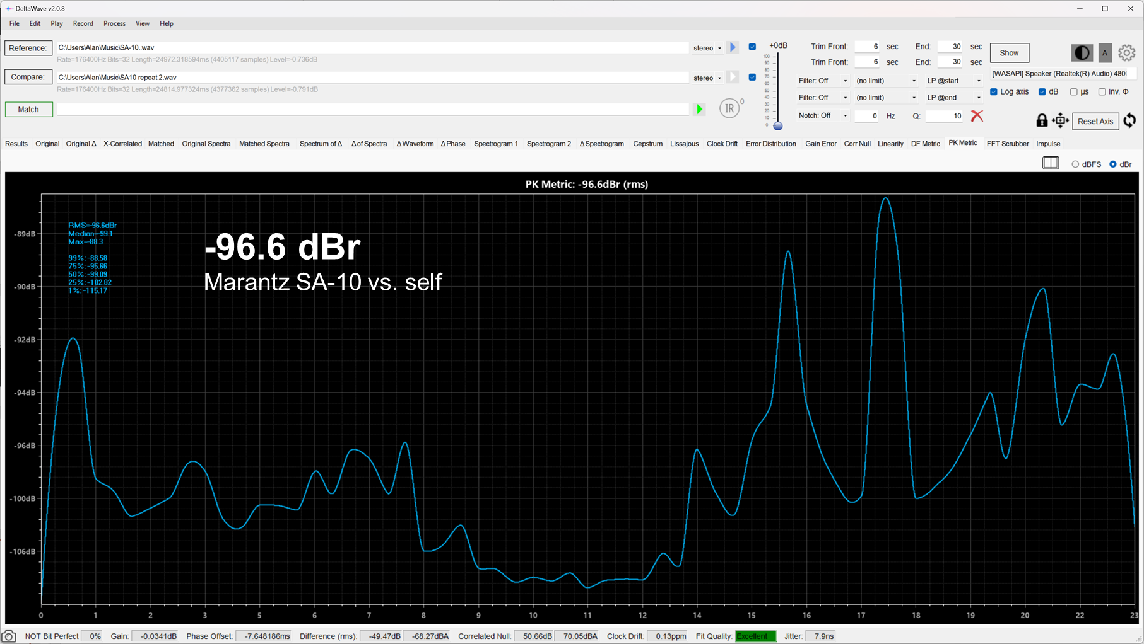The height and width of the screenshot is (644, 1144).
Task: Switch to the Results tab
Action: point(16,144)
